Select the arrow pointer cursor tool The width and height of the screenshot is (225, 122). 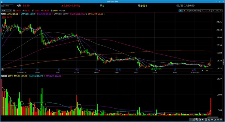(x=203, y=120)
